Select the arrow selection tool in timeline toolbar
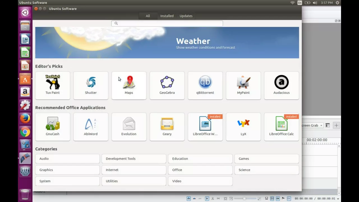This screenshot has height=202, width=359. [x=207, y=199]
